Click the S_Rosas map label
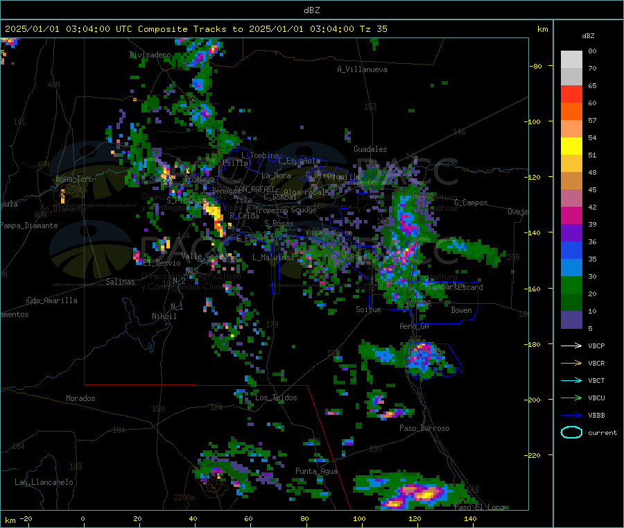This screenshot has height=528, width=624. click(x=279, y=223)
